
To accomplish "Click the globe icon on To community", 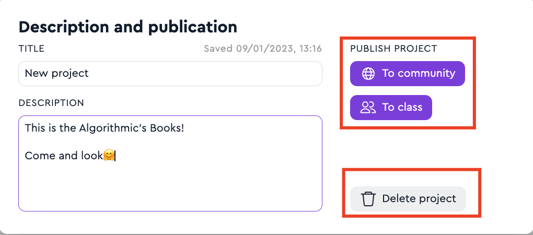I will pos(368,74).
